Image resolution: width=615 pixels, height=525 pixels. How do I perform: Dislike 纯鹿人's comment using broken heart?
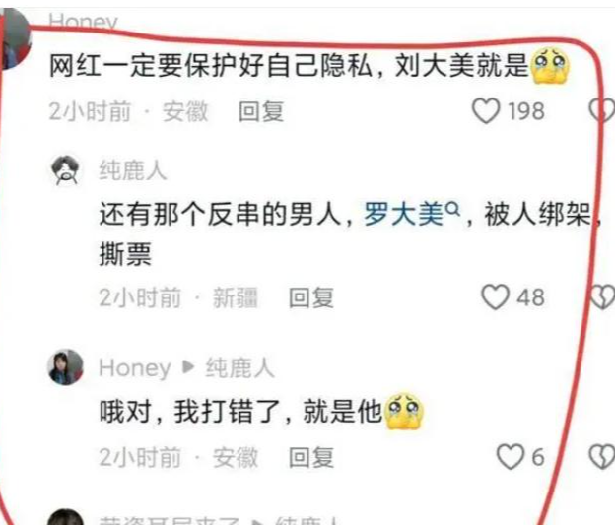tap(603, 296)
